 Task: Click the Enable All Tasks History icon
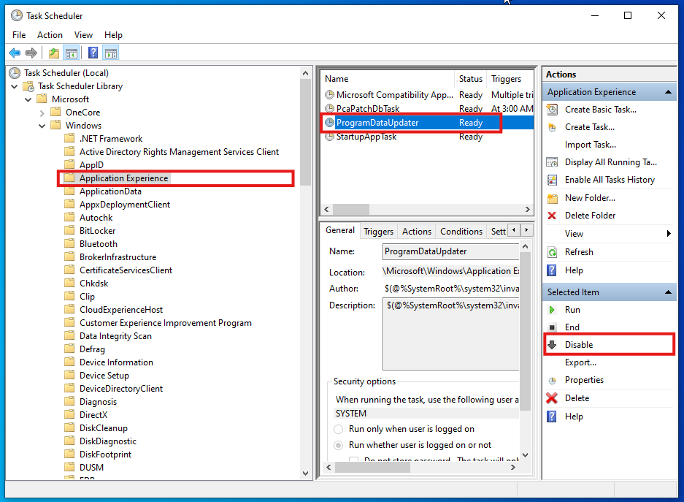click(x=553, y=180)
